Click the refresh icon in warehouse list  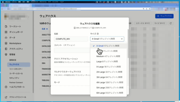(171, 23)
